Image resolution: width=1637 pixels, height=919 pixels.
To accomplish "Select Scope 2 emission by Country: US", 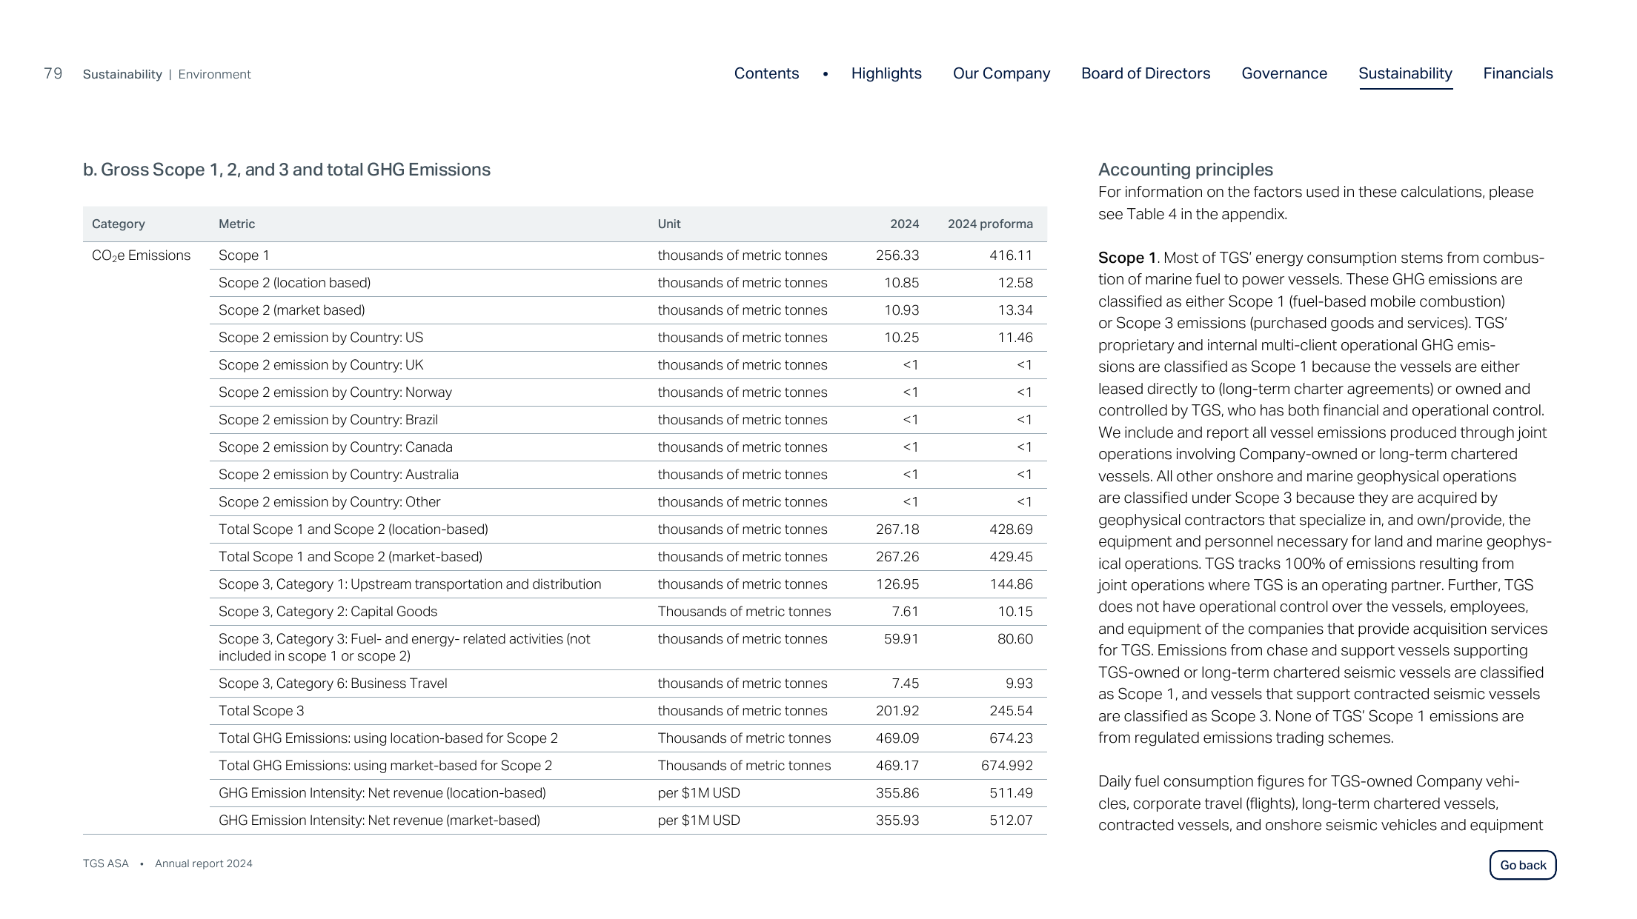I will tap(628, 338).
